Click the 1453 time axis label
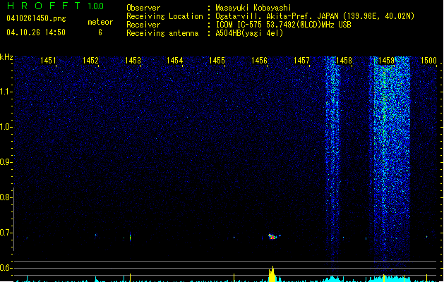The width and height of the screenshot is (444, 282). click(x=133, y=61)
